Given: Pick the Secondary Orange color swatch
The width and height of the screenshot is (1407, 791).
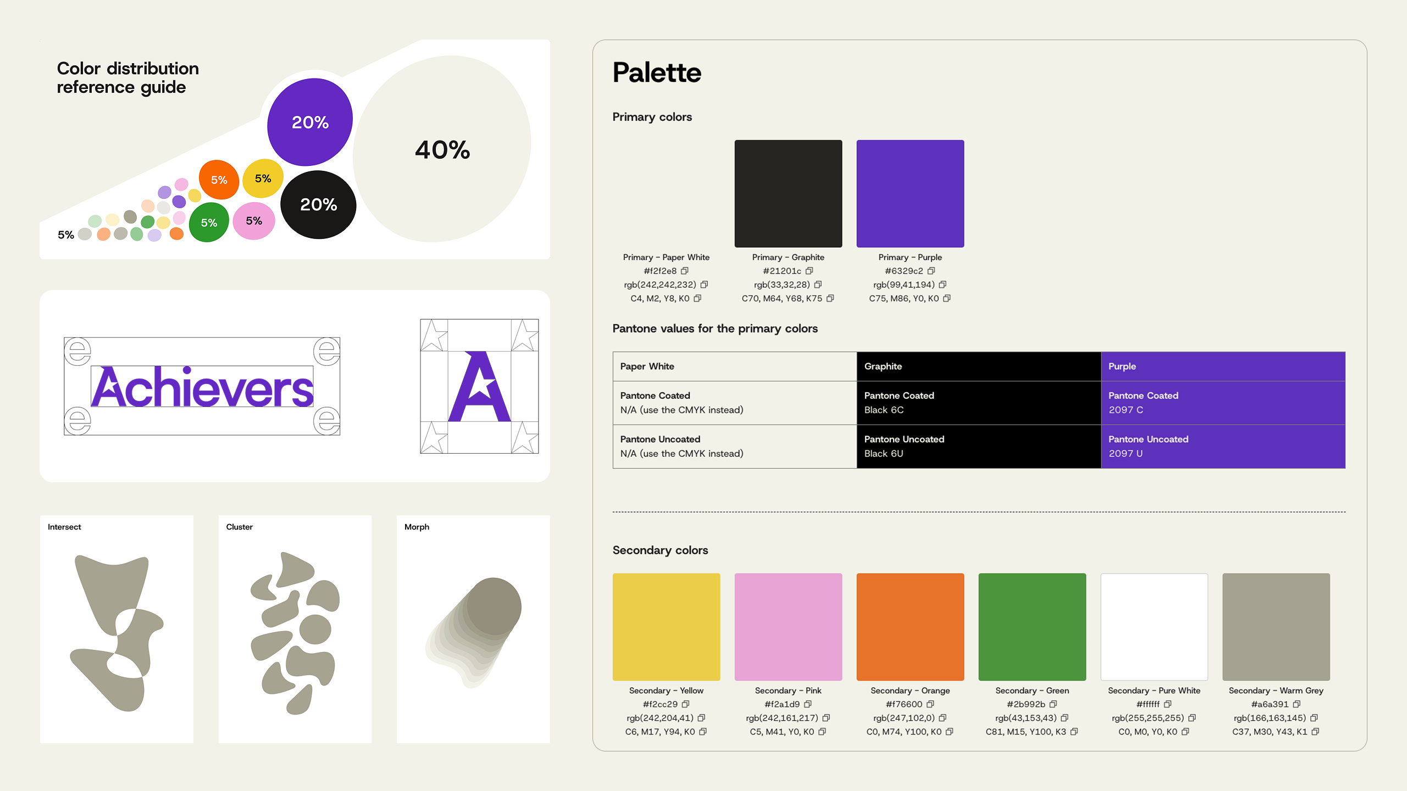Looking at the screenshot, I should [910, 627].
